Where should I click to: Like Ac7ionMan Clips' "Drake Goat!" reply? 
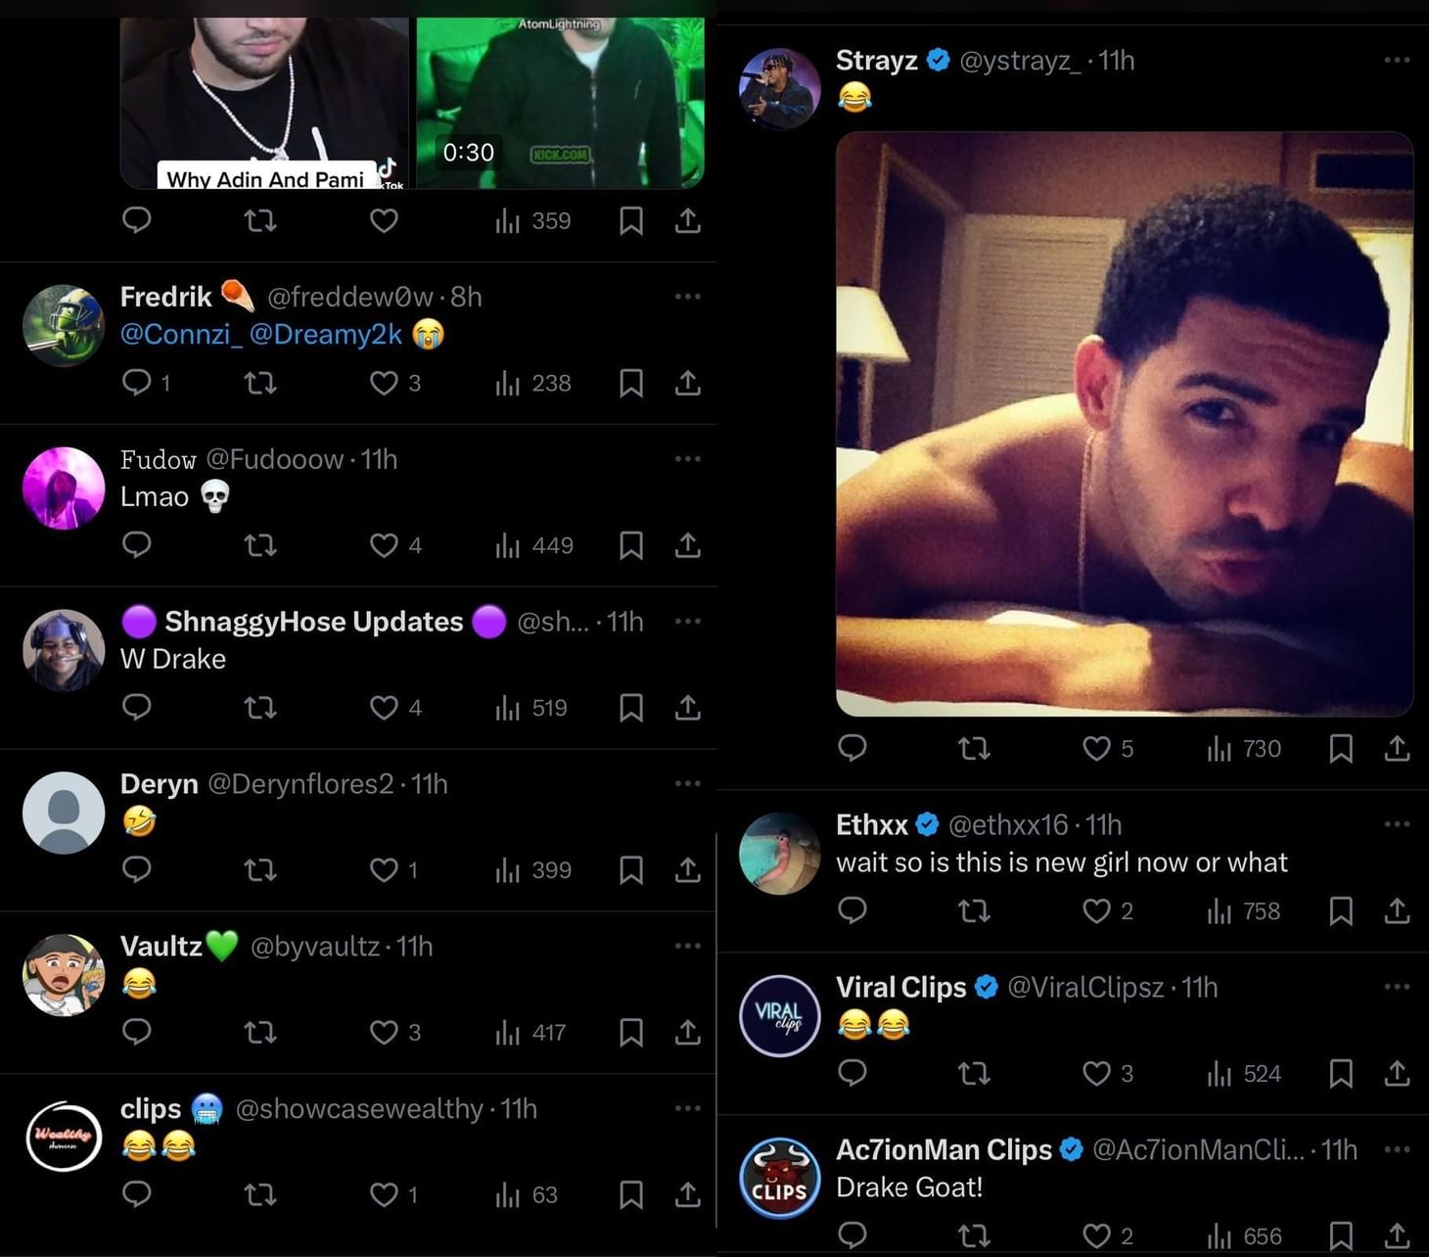click(1096, 1234)
